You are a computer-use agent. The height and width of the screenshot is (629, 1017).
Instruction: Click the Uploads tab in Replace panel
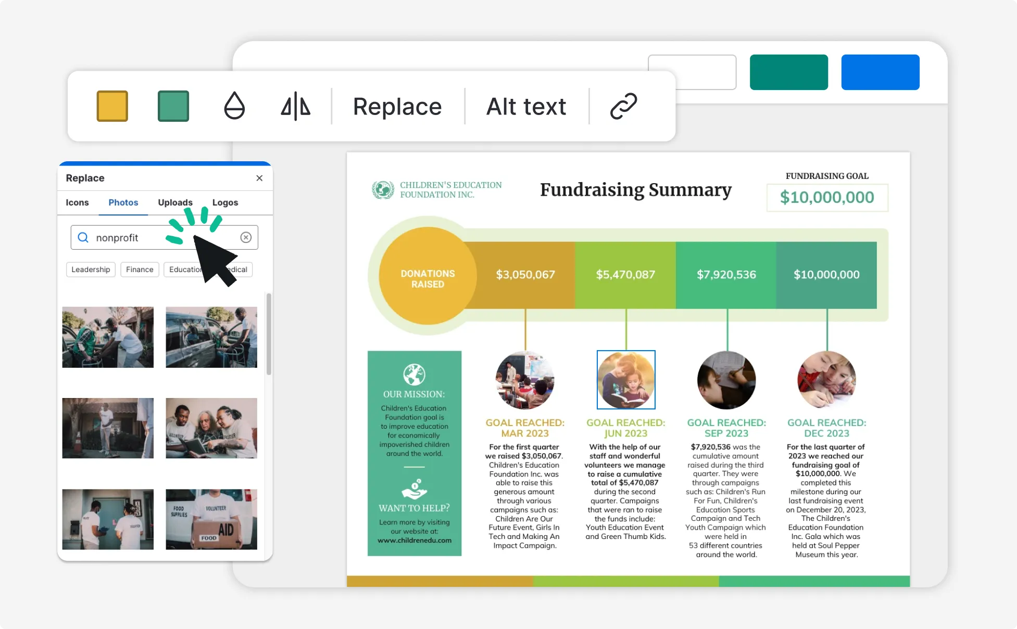[175, 202]
